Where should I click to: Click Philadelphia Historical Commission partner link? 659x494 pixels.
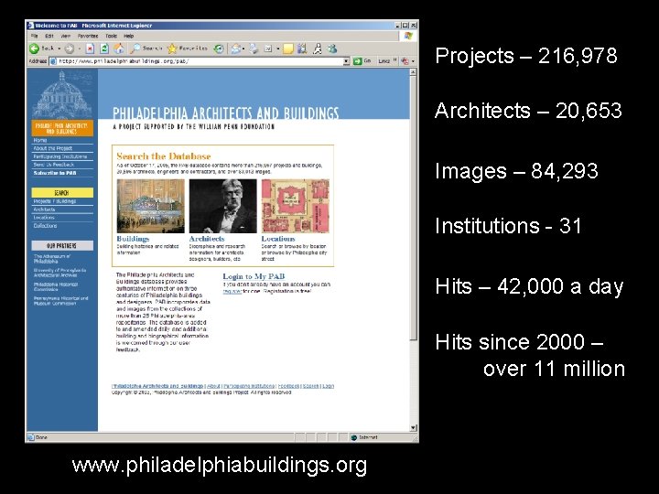click(x=56, y=287)
